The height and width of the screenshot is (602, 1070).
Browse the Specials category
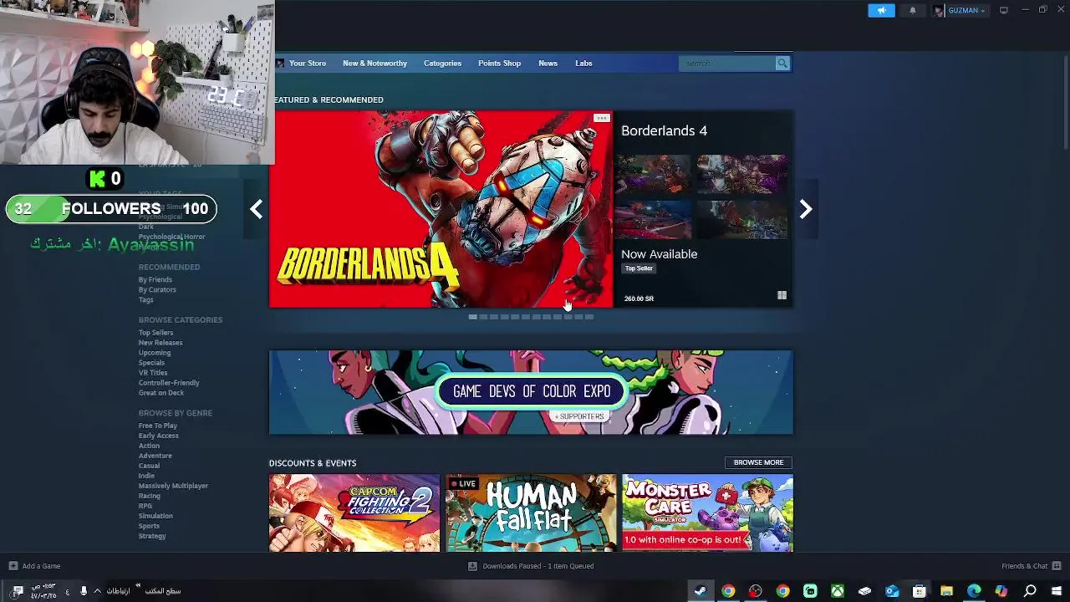point(151,363)
